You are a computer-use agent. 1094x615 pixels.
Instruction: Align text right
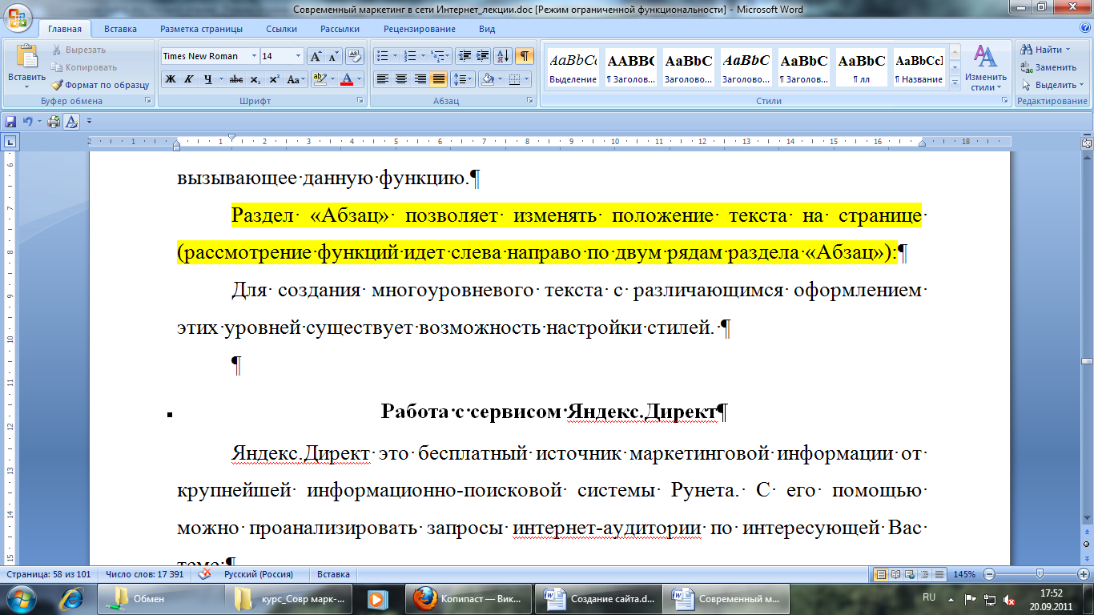(x=420, y=79)
